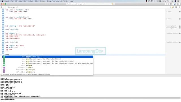
Task: Click the function icon beside MM_PRINT
Action: [x=4, y=65]
